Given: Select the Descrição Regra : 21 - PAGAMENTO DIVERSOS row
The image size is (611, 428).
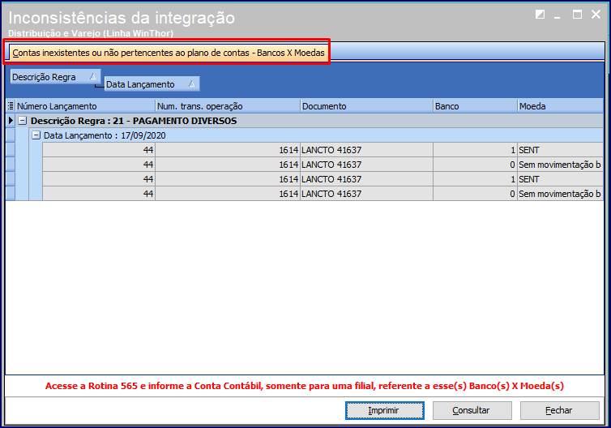Looking at the screenshot, I should [310, 121].
